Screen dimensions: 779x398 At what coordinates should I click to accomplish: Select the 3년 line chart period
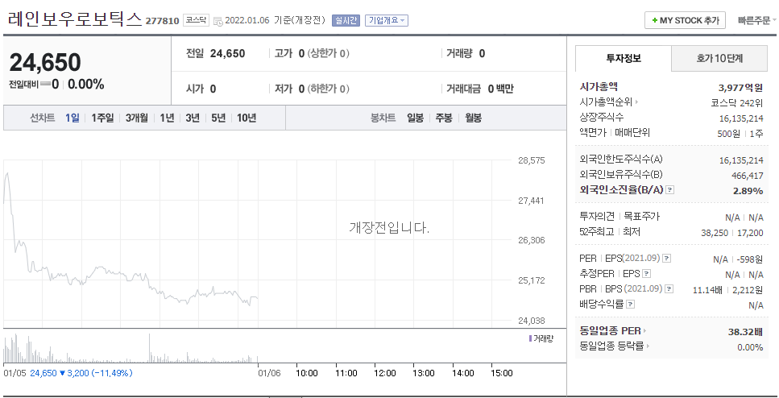pyautogui.click(x=193, y=118)
